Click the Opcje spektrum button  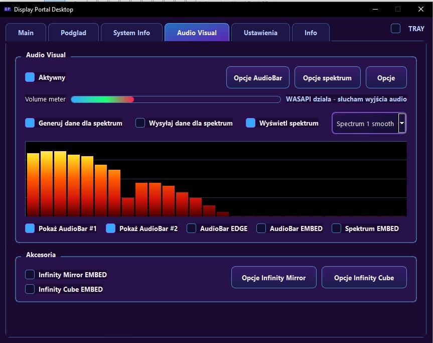pos(327,78)
